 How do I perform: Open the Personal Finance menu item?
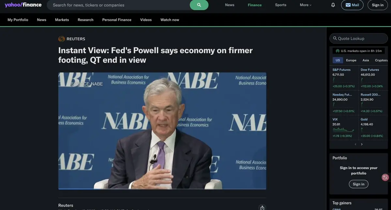point(117,20)
